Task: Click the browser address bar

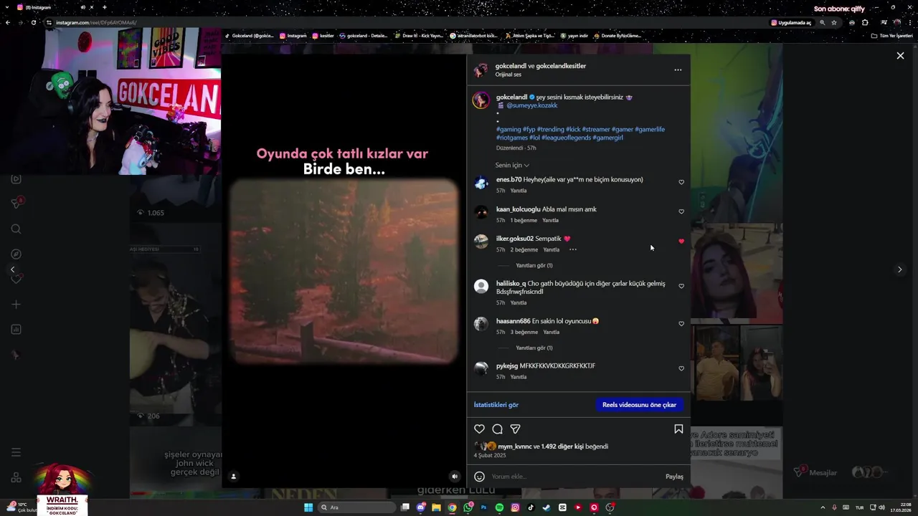Action: (x=402, y=22)
